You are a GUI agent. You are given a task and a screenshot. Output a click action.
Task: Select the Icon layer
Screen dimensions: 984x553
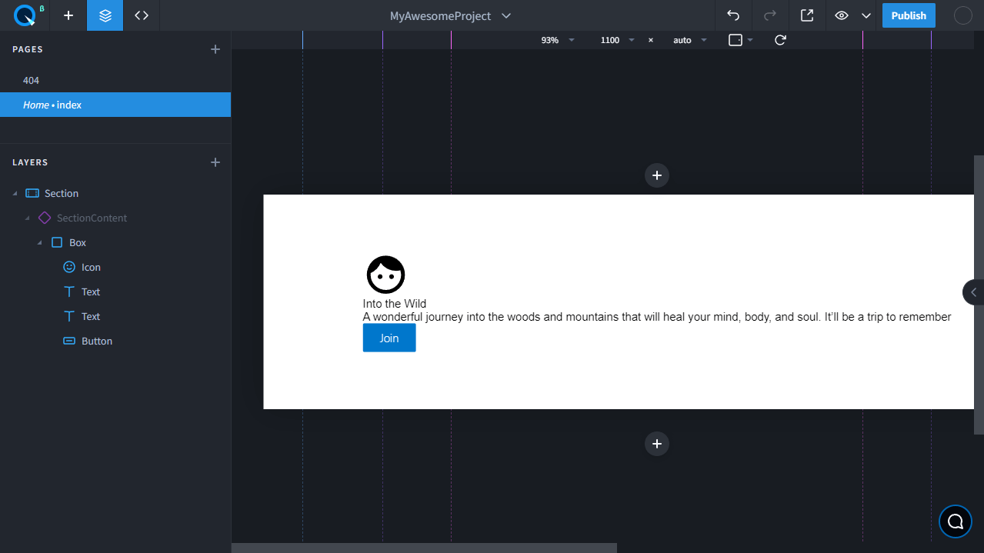115,267
